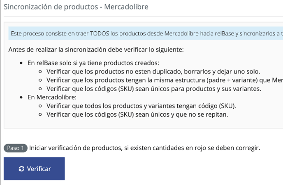283x185 pixels.
Task: Start verification with the Verificar button
Action: tap(34, 169)
